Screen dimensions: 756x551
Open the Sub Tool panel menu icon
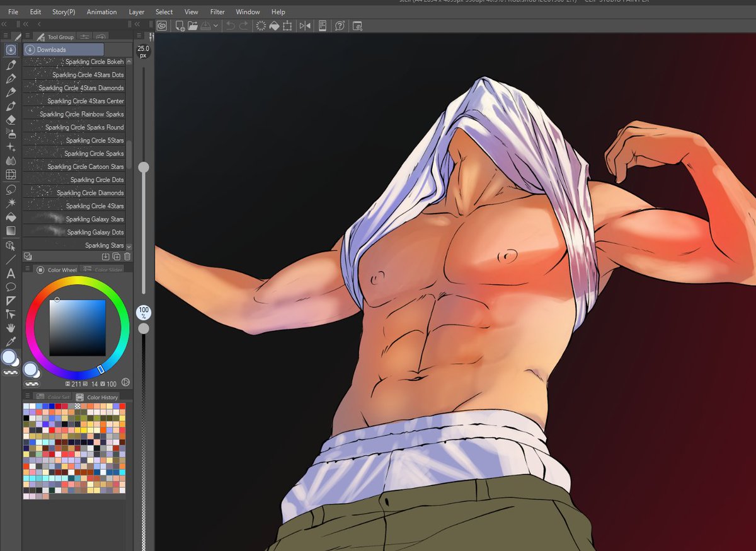click(x=26, y=37)
